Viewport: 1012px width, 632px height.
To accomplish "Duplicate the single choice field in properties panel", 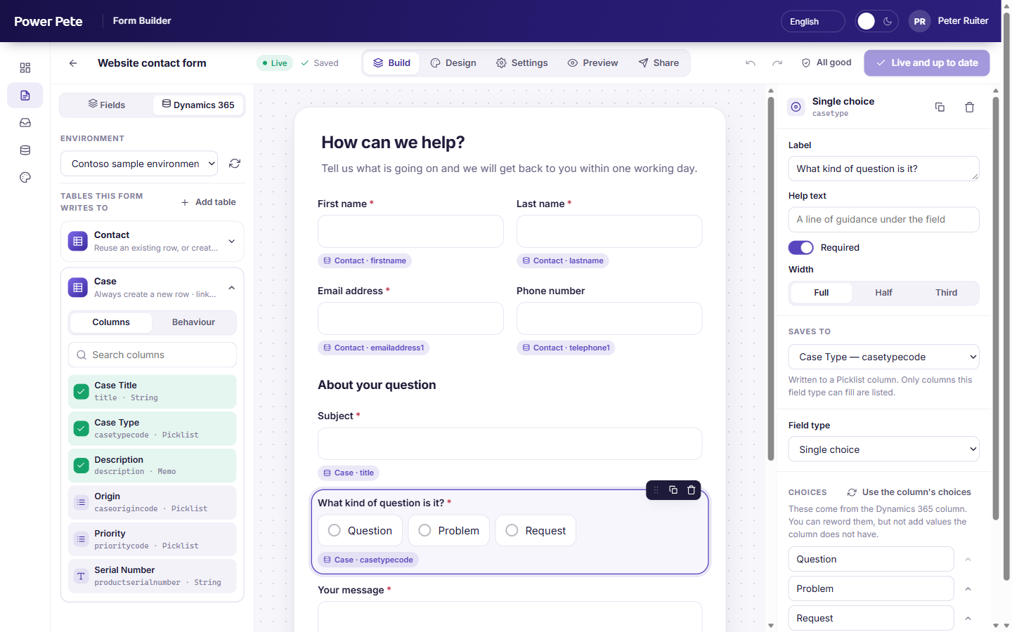I will tap(940, 107).
